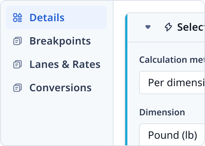Screen dimensions: 205x146
Task: Click the Breakpoints stacked-cards icon
Action: [18, 41]
